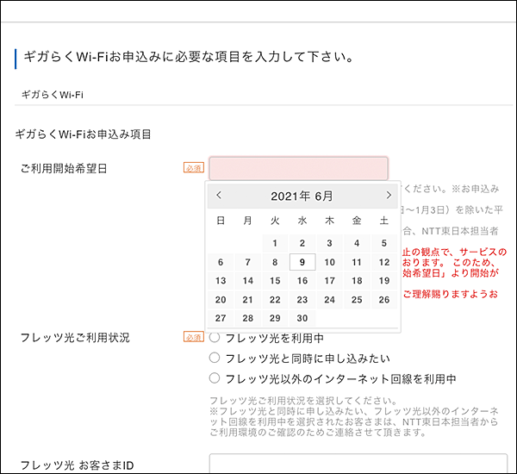This screenshot has width=517, height=474.
Task: Select フレッツ光を利用中 radio button
Action: click(x=215, y=338)
